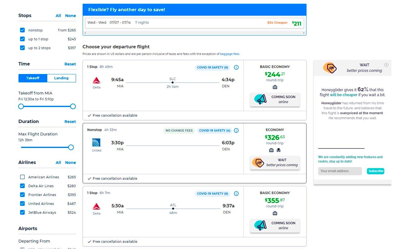398x249 pixels.
Task: Close the Honeyglider Wait panel
Action: [386, 65]
